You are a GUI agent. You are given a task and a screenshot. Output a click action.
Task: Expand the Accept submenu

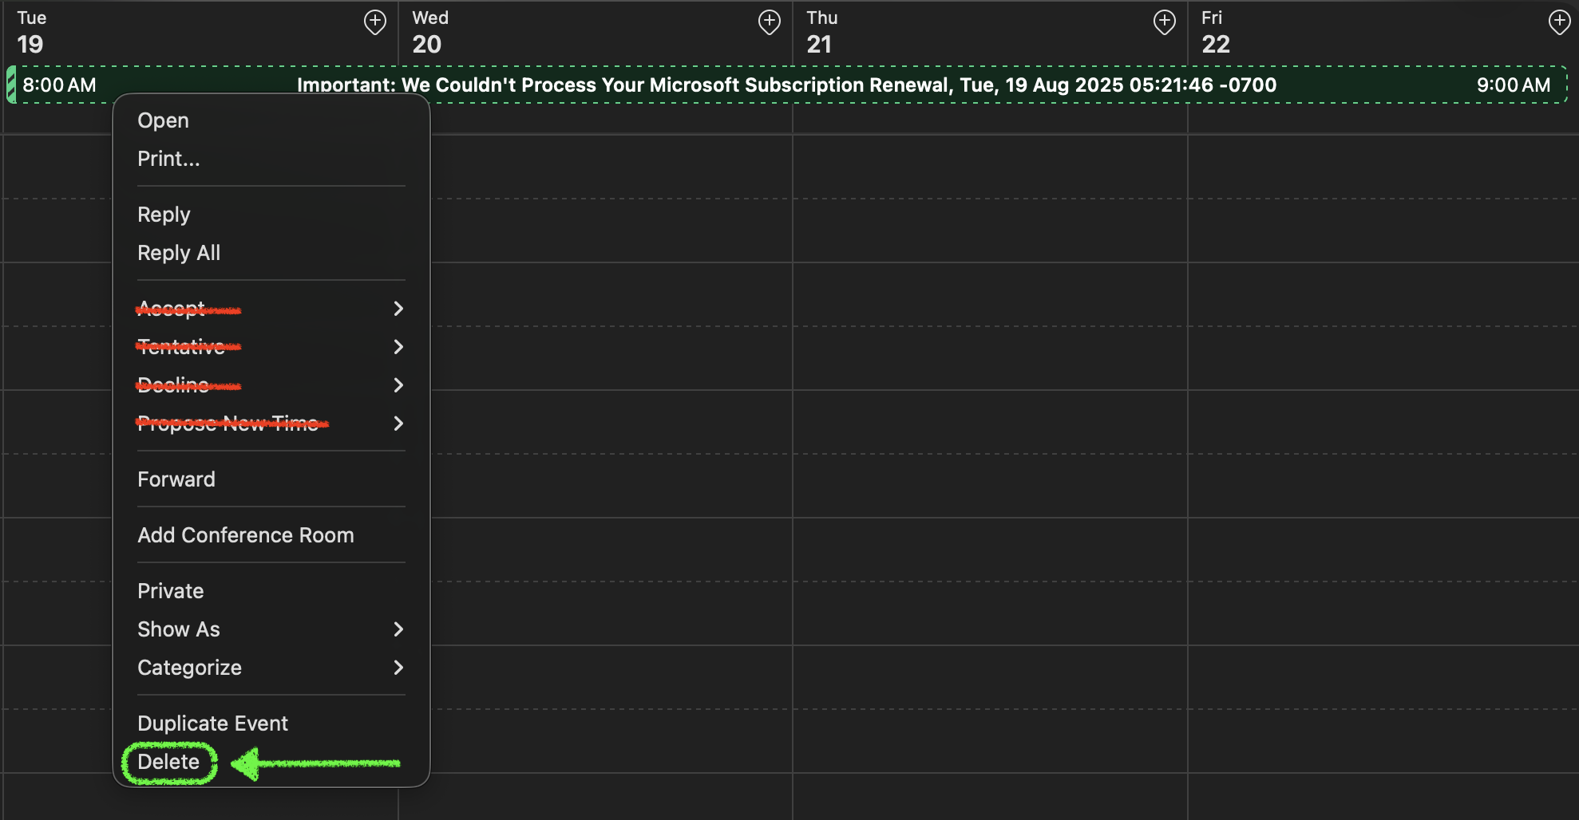tap(271, 309)
